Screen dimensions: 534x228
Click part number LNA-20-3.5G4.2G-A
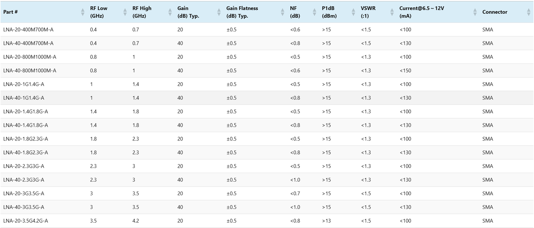tap(26, 221)
